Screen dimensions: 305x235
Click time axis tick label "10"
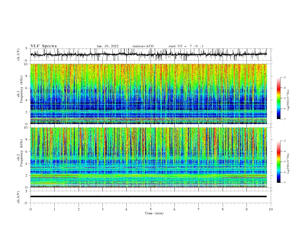tap(271, 209)
